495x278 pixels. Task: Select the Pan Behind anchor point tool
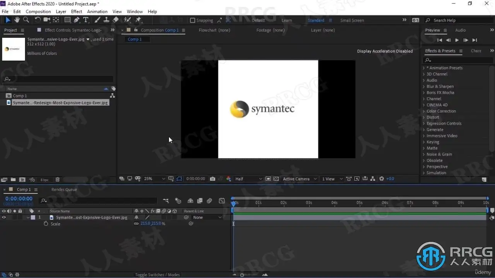[56, 20]
